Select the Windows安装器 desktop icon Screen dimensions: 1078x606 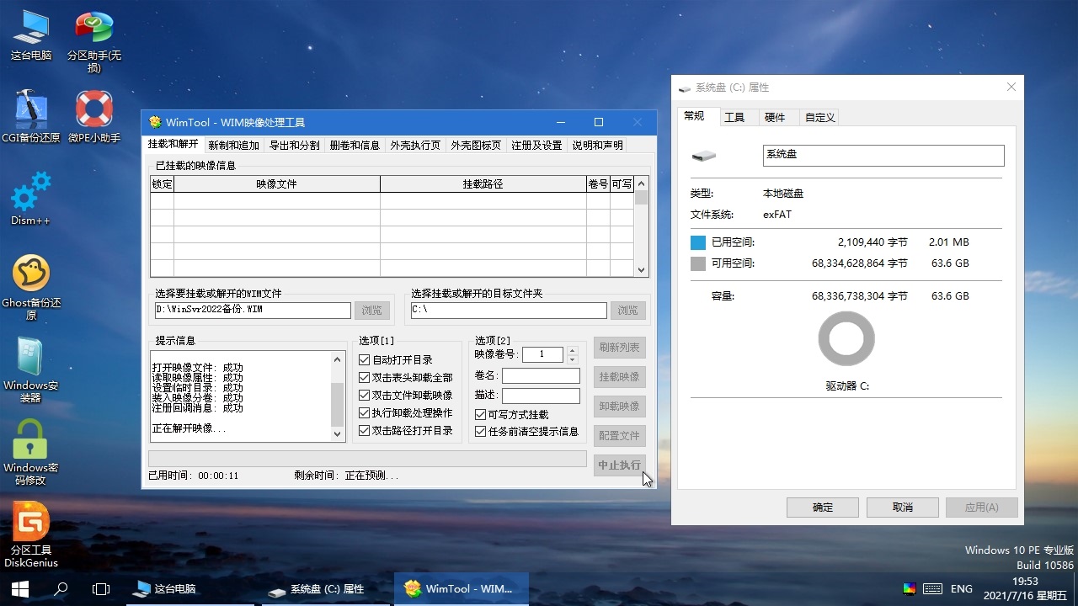tap(31, 369)
